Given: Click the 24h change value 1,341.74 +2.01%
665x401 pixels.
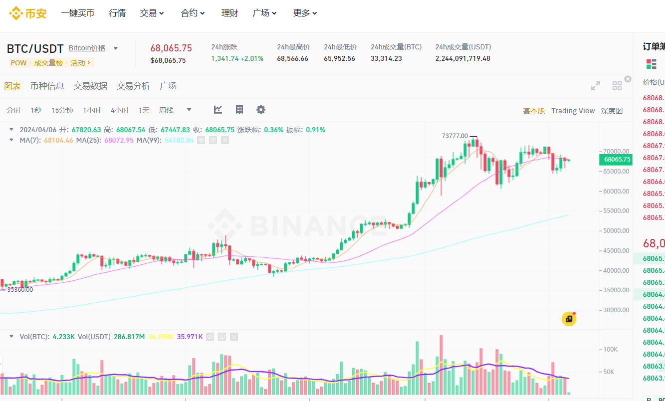Looking at the screenshot, I should click(237, 58).
